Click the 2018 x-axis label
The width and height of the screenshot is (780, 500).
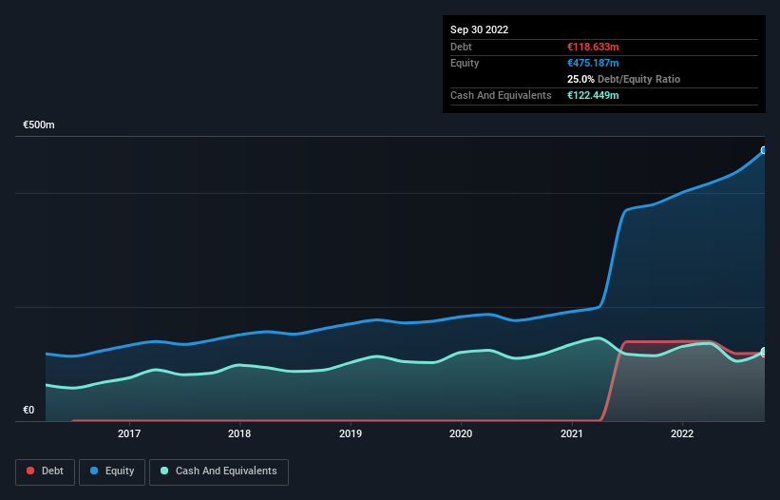239,433
